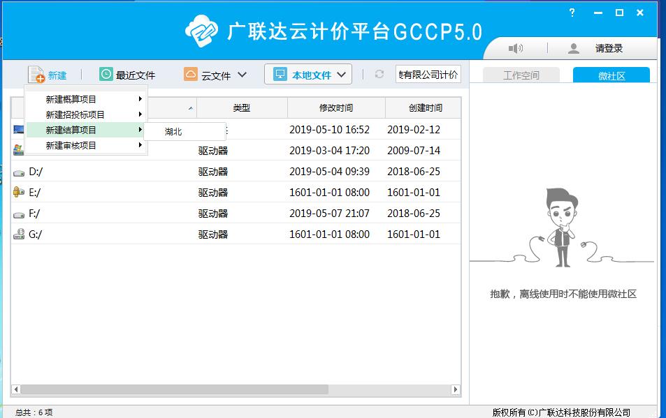Click the D:/ drive icon
This screenshot has width=666, height=418.
(19, 173)
